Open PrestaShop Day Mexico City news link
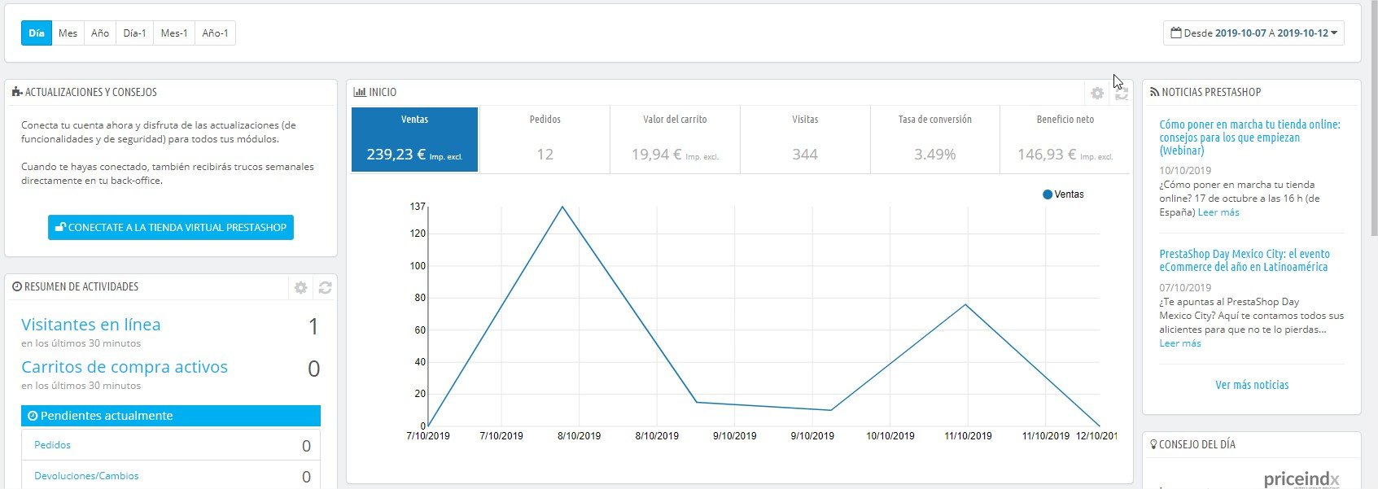Viewport: 1378px width, 489px height. (1245, 260)
